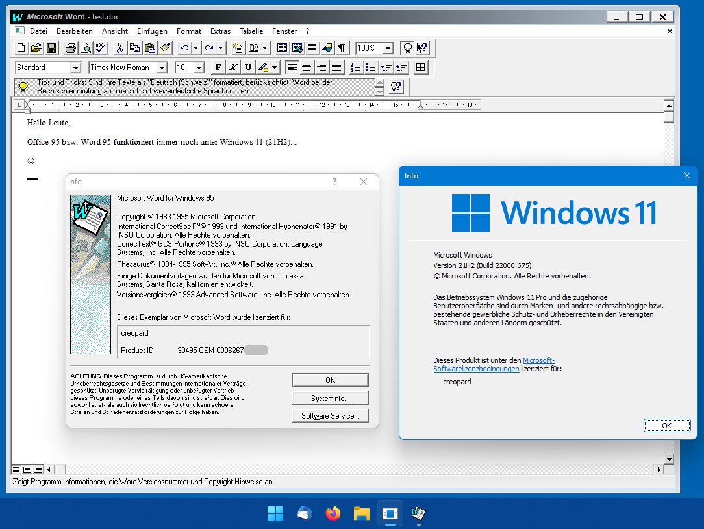Open the Datei menu

point(38,31)
